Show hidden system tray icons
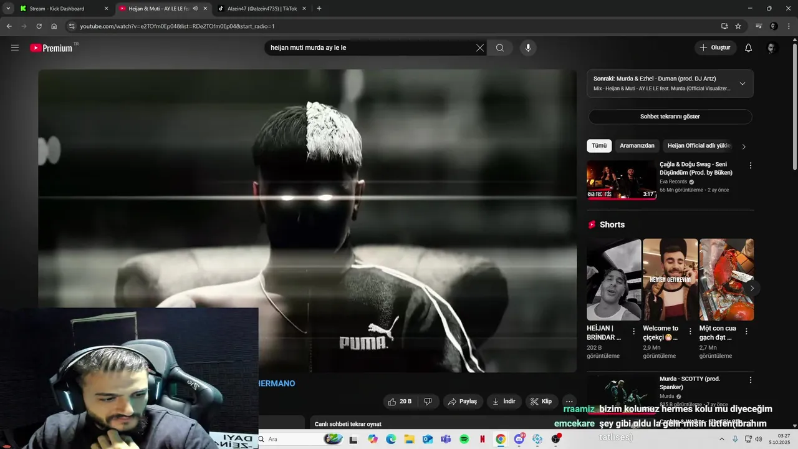The width and height of the screenshot is (798, 449). [x=722, y=439]
